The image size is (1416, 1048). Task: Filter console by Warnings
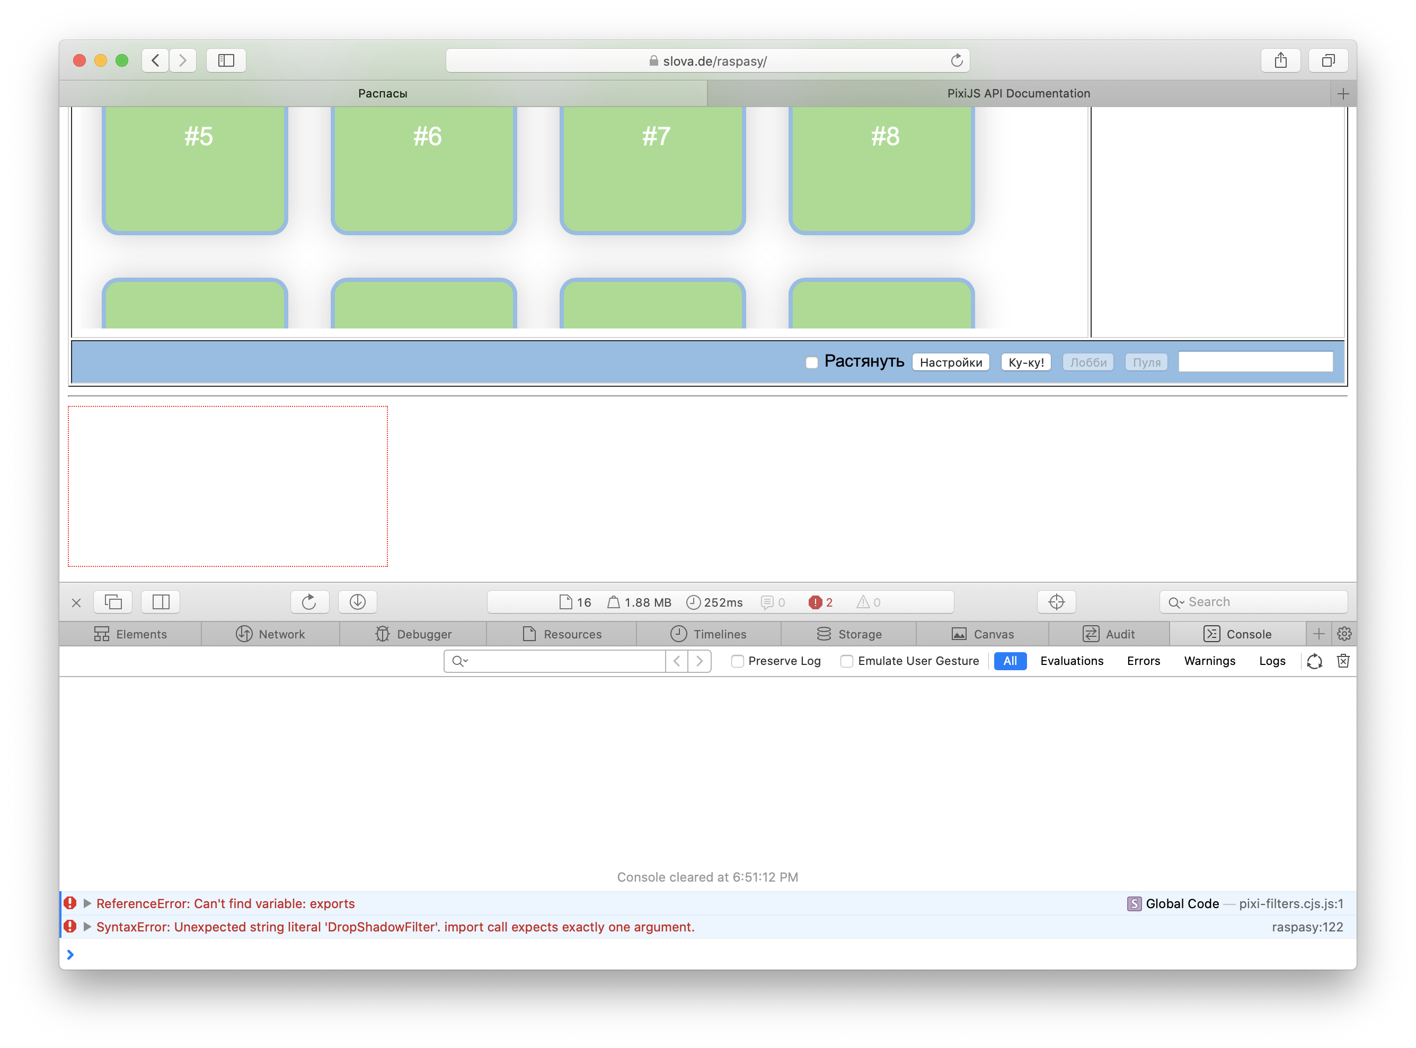click(x=1209, y=660)
